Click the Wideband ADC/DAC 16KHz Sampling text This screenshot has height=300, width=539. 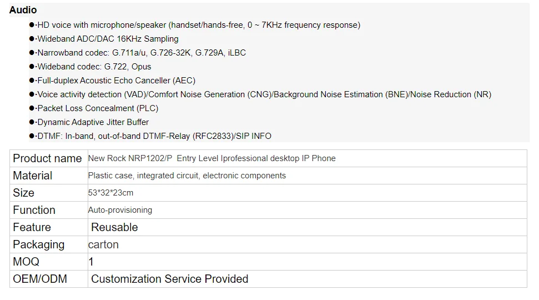pos(108,39)
